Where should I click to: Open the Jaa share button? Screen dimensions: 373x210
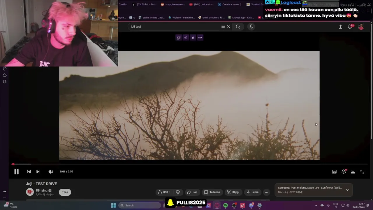tap(192, 192)
